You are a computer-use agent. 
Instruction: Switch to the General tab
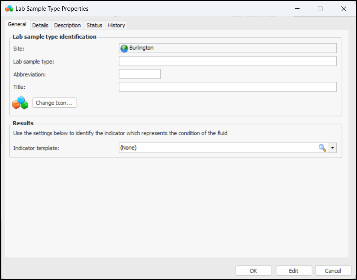pyautogui.click(x=17, y=25)
